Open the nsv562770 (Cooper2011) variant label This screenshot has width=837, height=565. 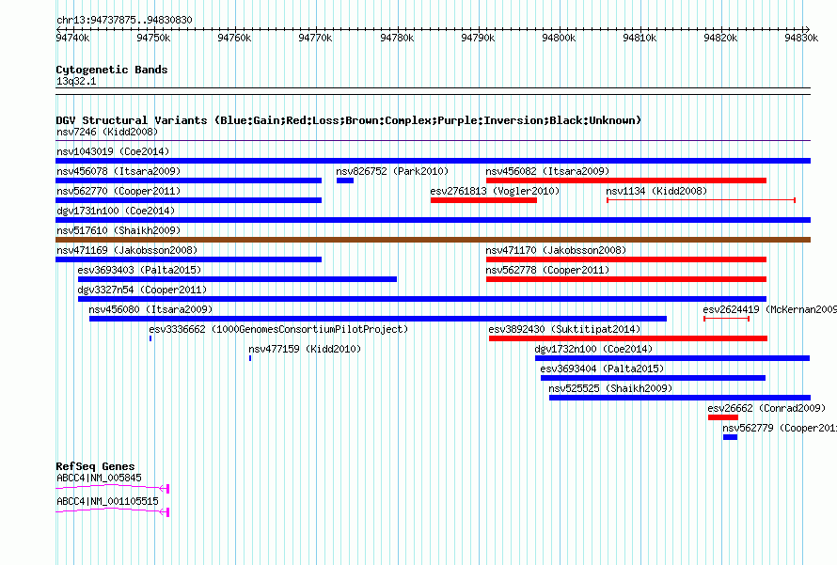click(118, 191)
